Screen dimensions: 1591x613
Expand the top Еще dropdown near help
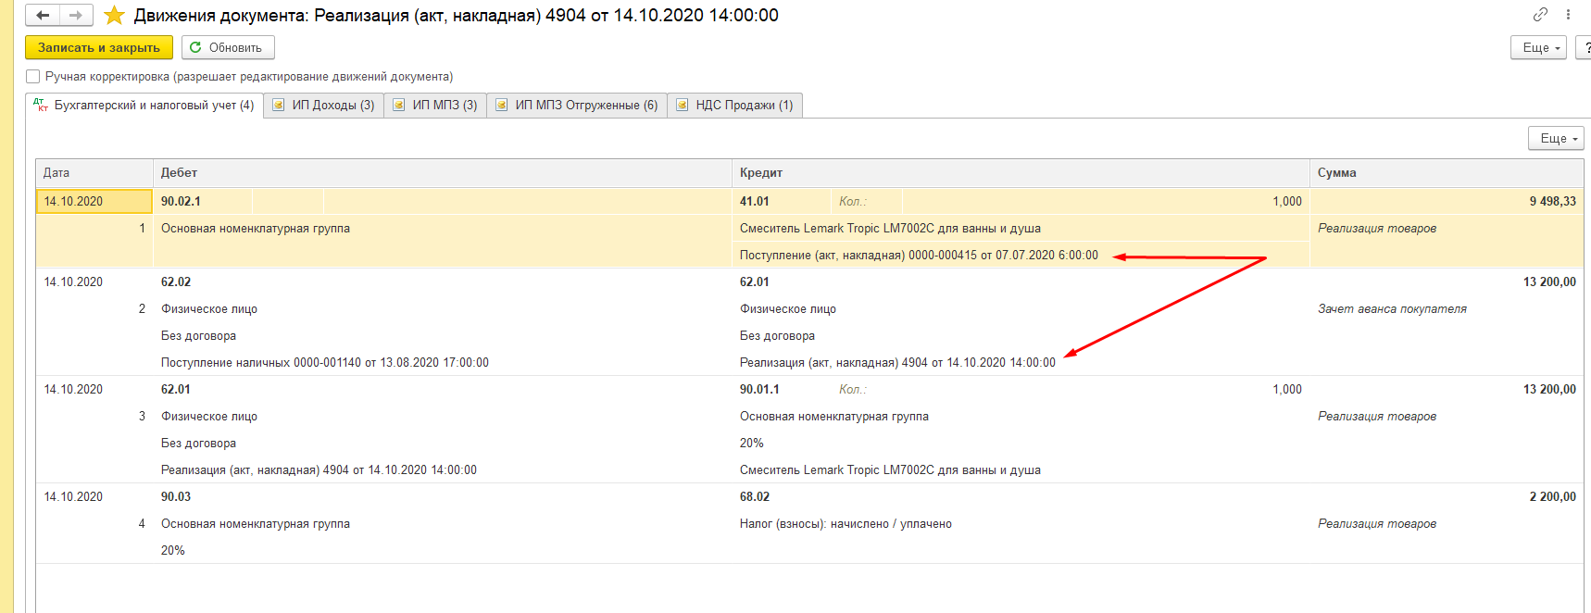(x=1537, y=47)
